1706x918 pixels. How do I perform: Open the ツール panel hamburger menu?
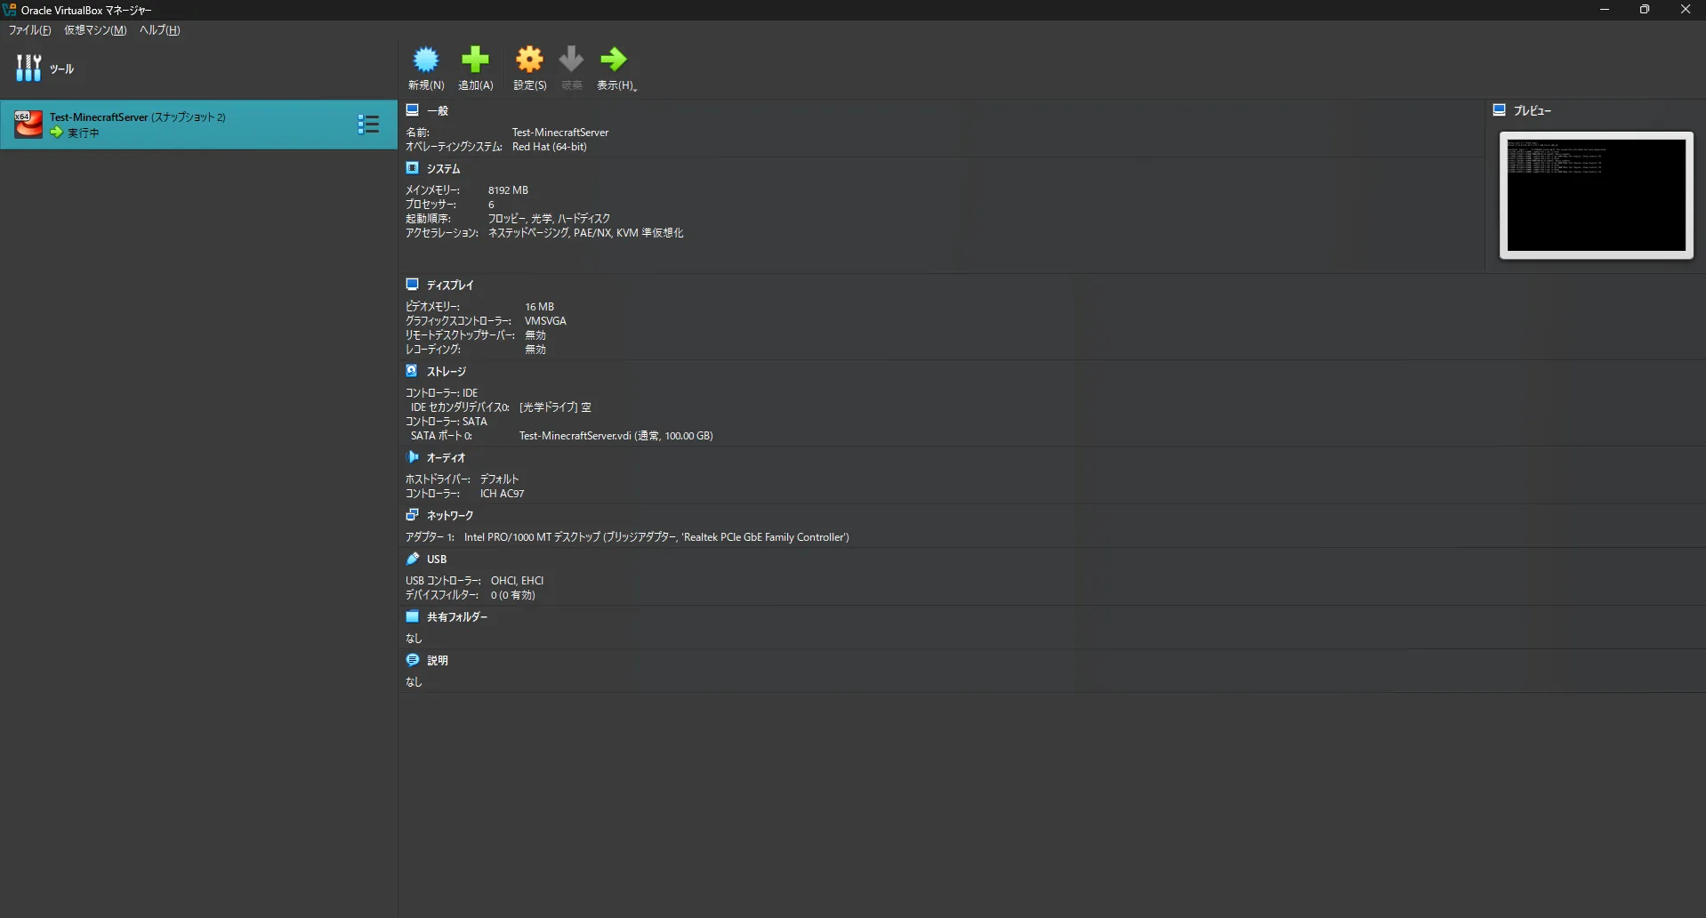pyautogui.click(x=27, y=68)
